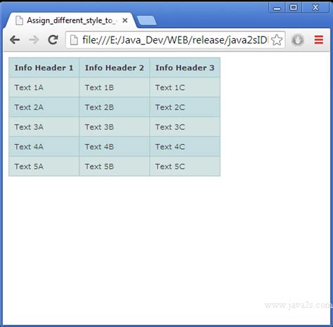Viewport: 333px width, 327px height.
Task: Click the Info Header 3 column header
Action: pyautogui.click(x=185, y=68)
